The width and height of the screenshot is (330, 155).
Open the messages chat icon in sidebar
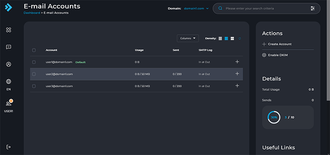tap(9, 47)
